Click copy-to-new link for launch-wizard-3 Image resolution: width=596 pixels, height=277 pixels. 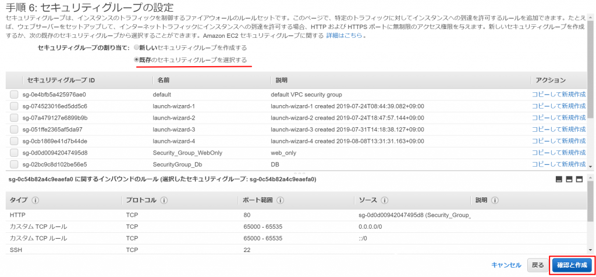(558, 129)
